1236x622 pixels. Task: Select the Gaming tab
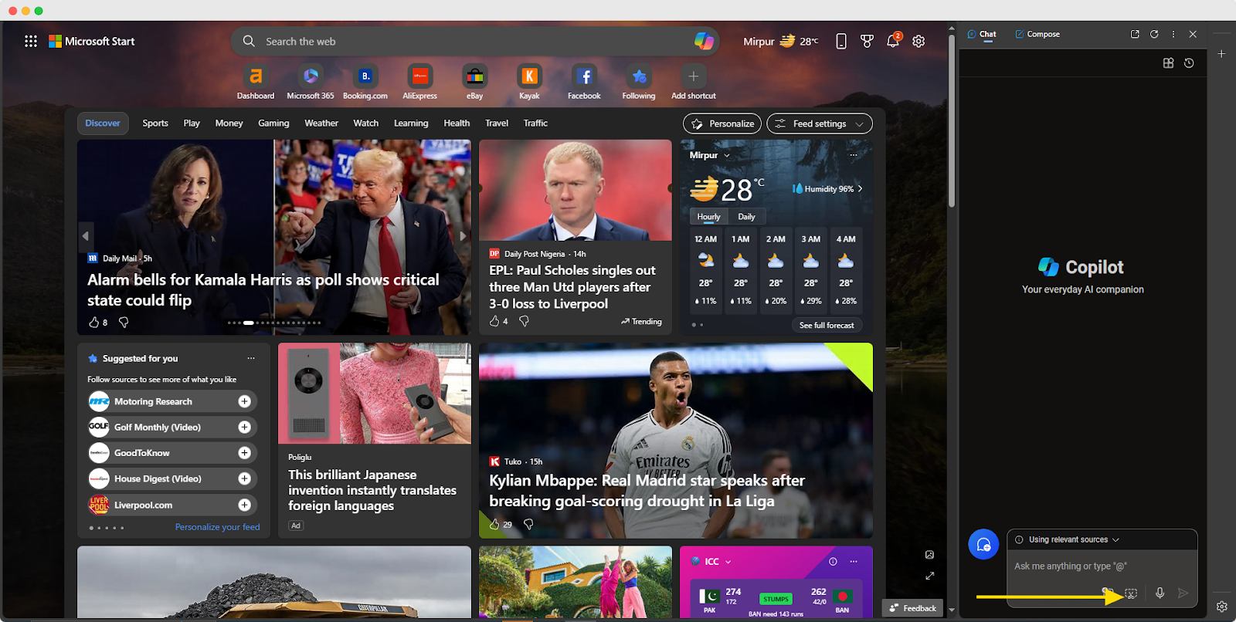click(x=273, y=123)
